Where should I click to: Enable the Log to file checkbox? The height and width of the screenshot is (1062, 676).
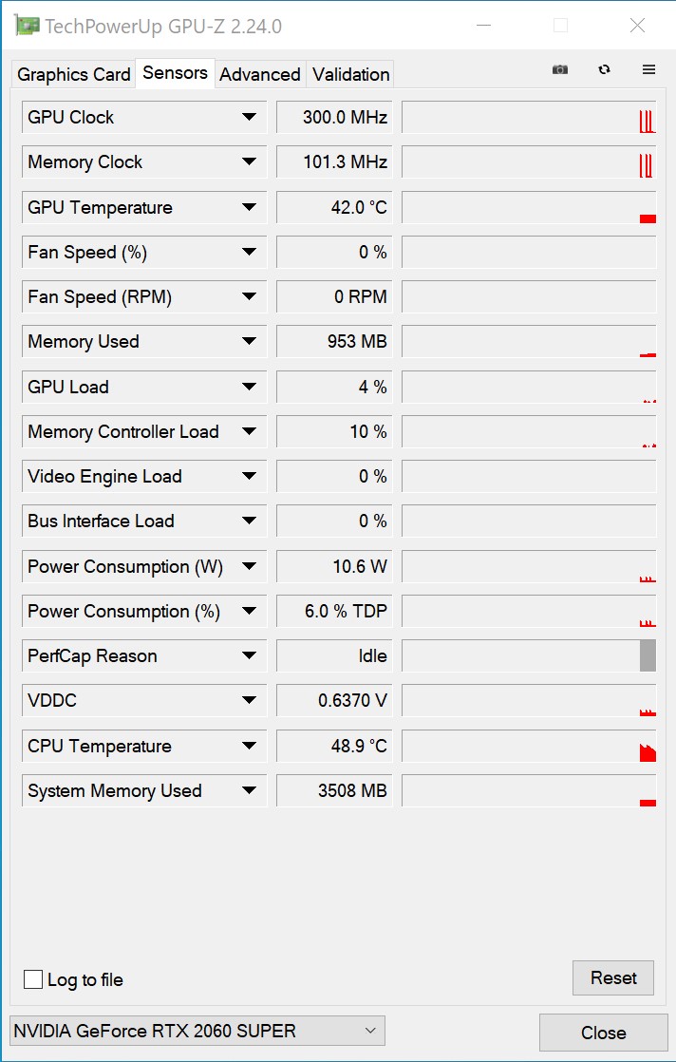click(x=33, y=978)
